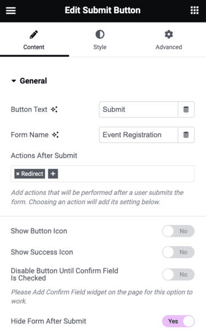The image size is (206, 336).
Task: Open the hamburger menu
Action: coord(10,10)
